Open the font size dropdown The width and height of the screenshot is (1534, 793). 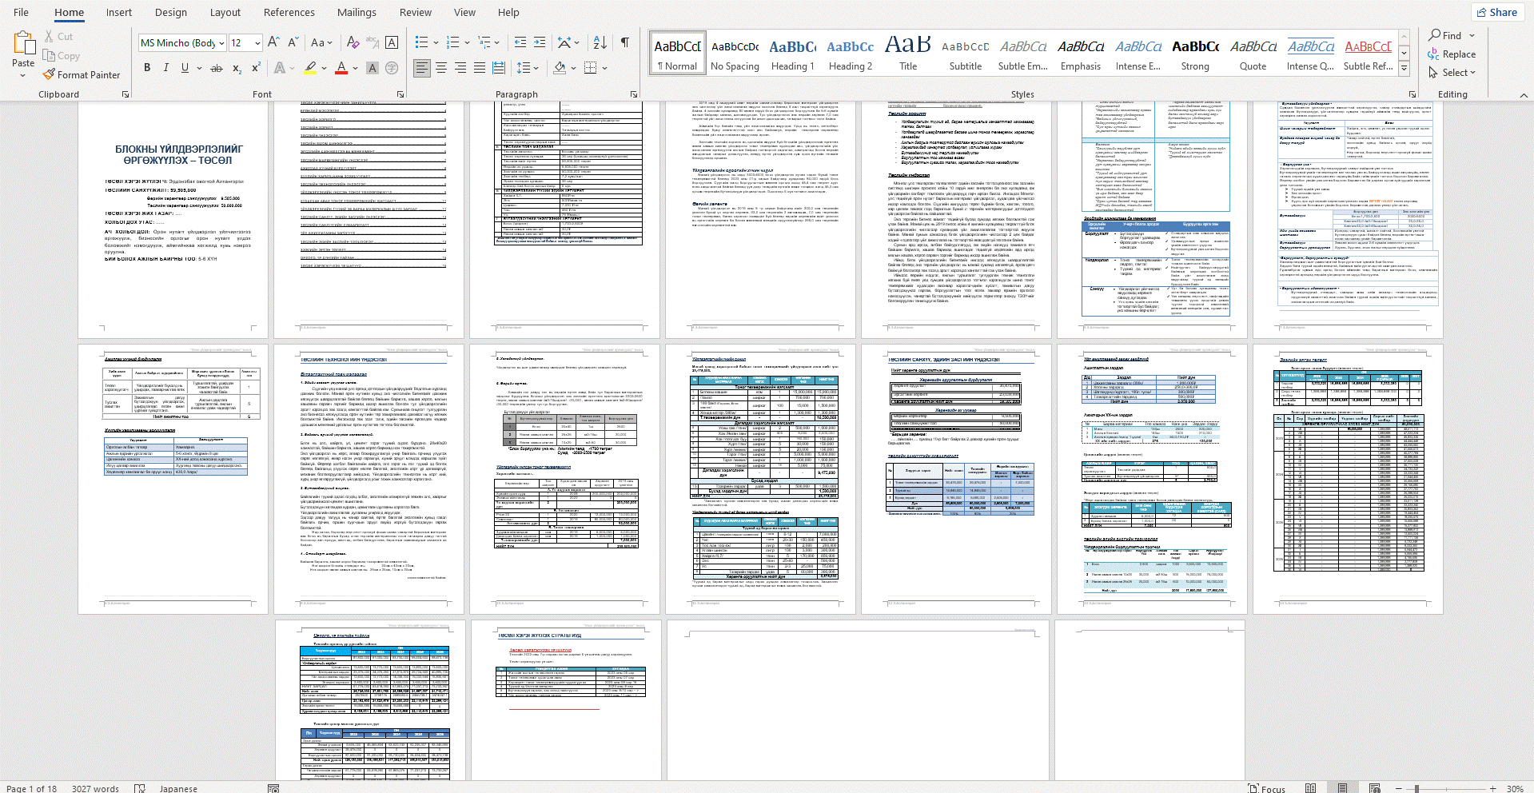click(x=257, y=43)
